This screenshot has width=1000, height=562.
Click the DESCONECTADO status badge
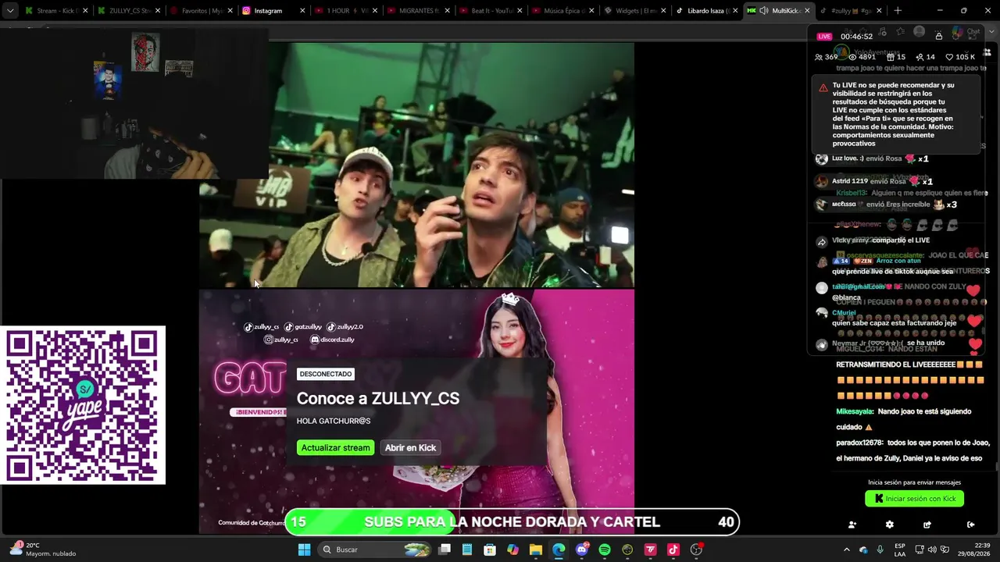coord(326,374)
